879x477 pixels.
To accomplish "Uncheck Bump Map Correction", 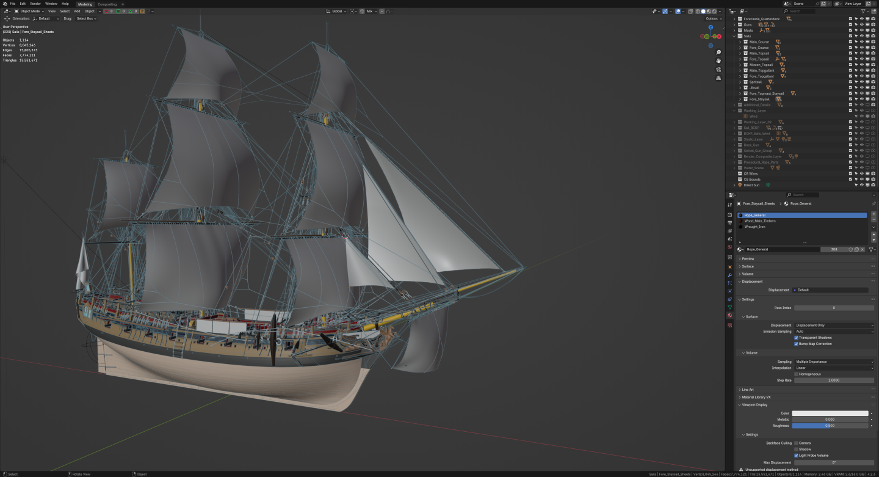I will pos(796,344).
